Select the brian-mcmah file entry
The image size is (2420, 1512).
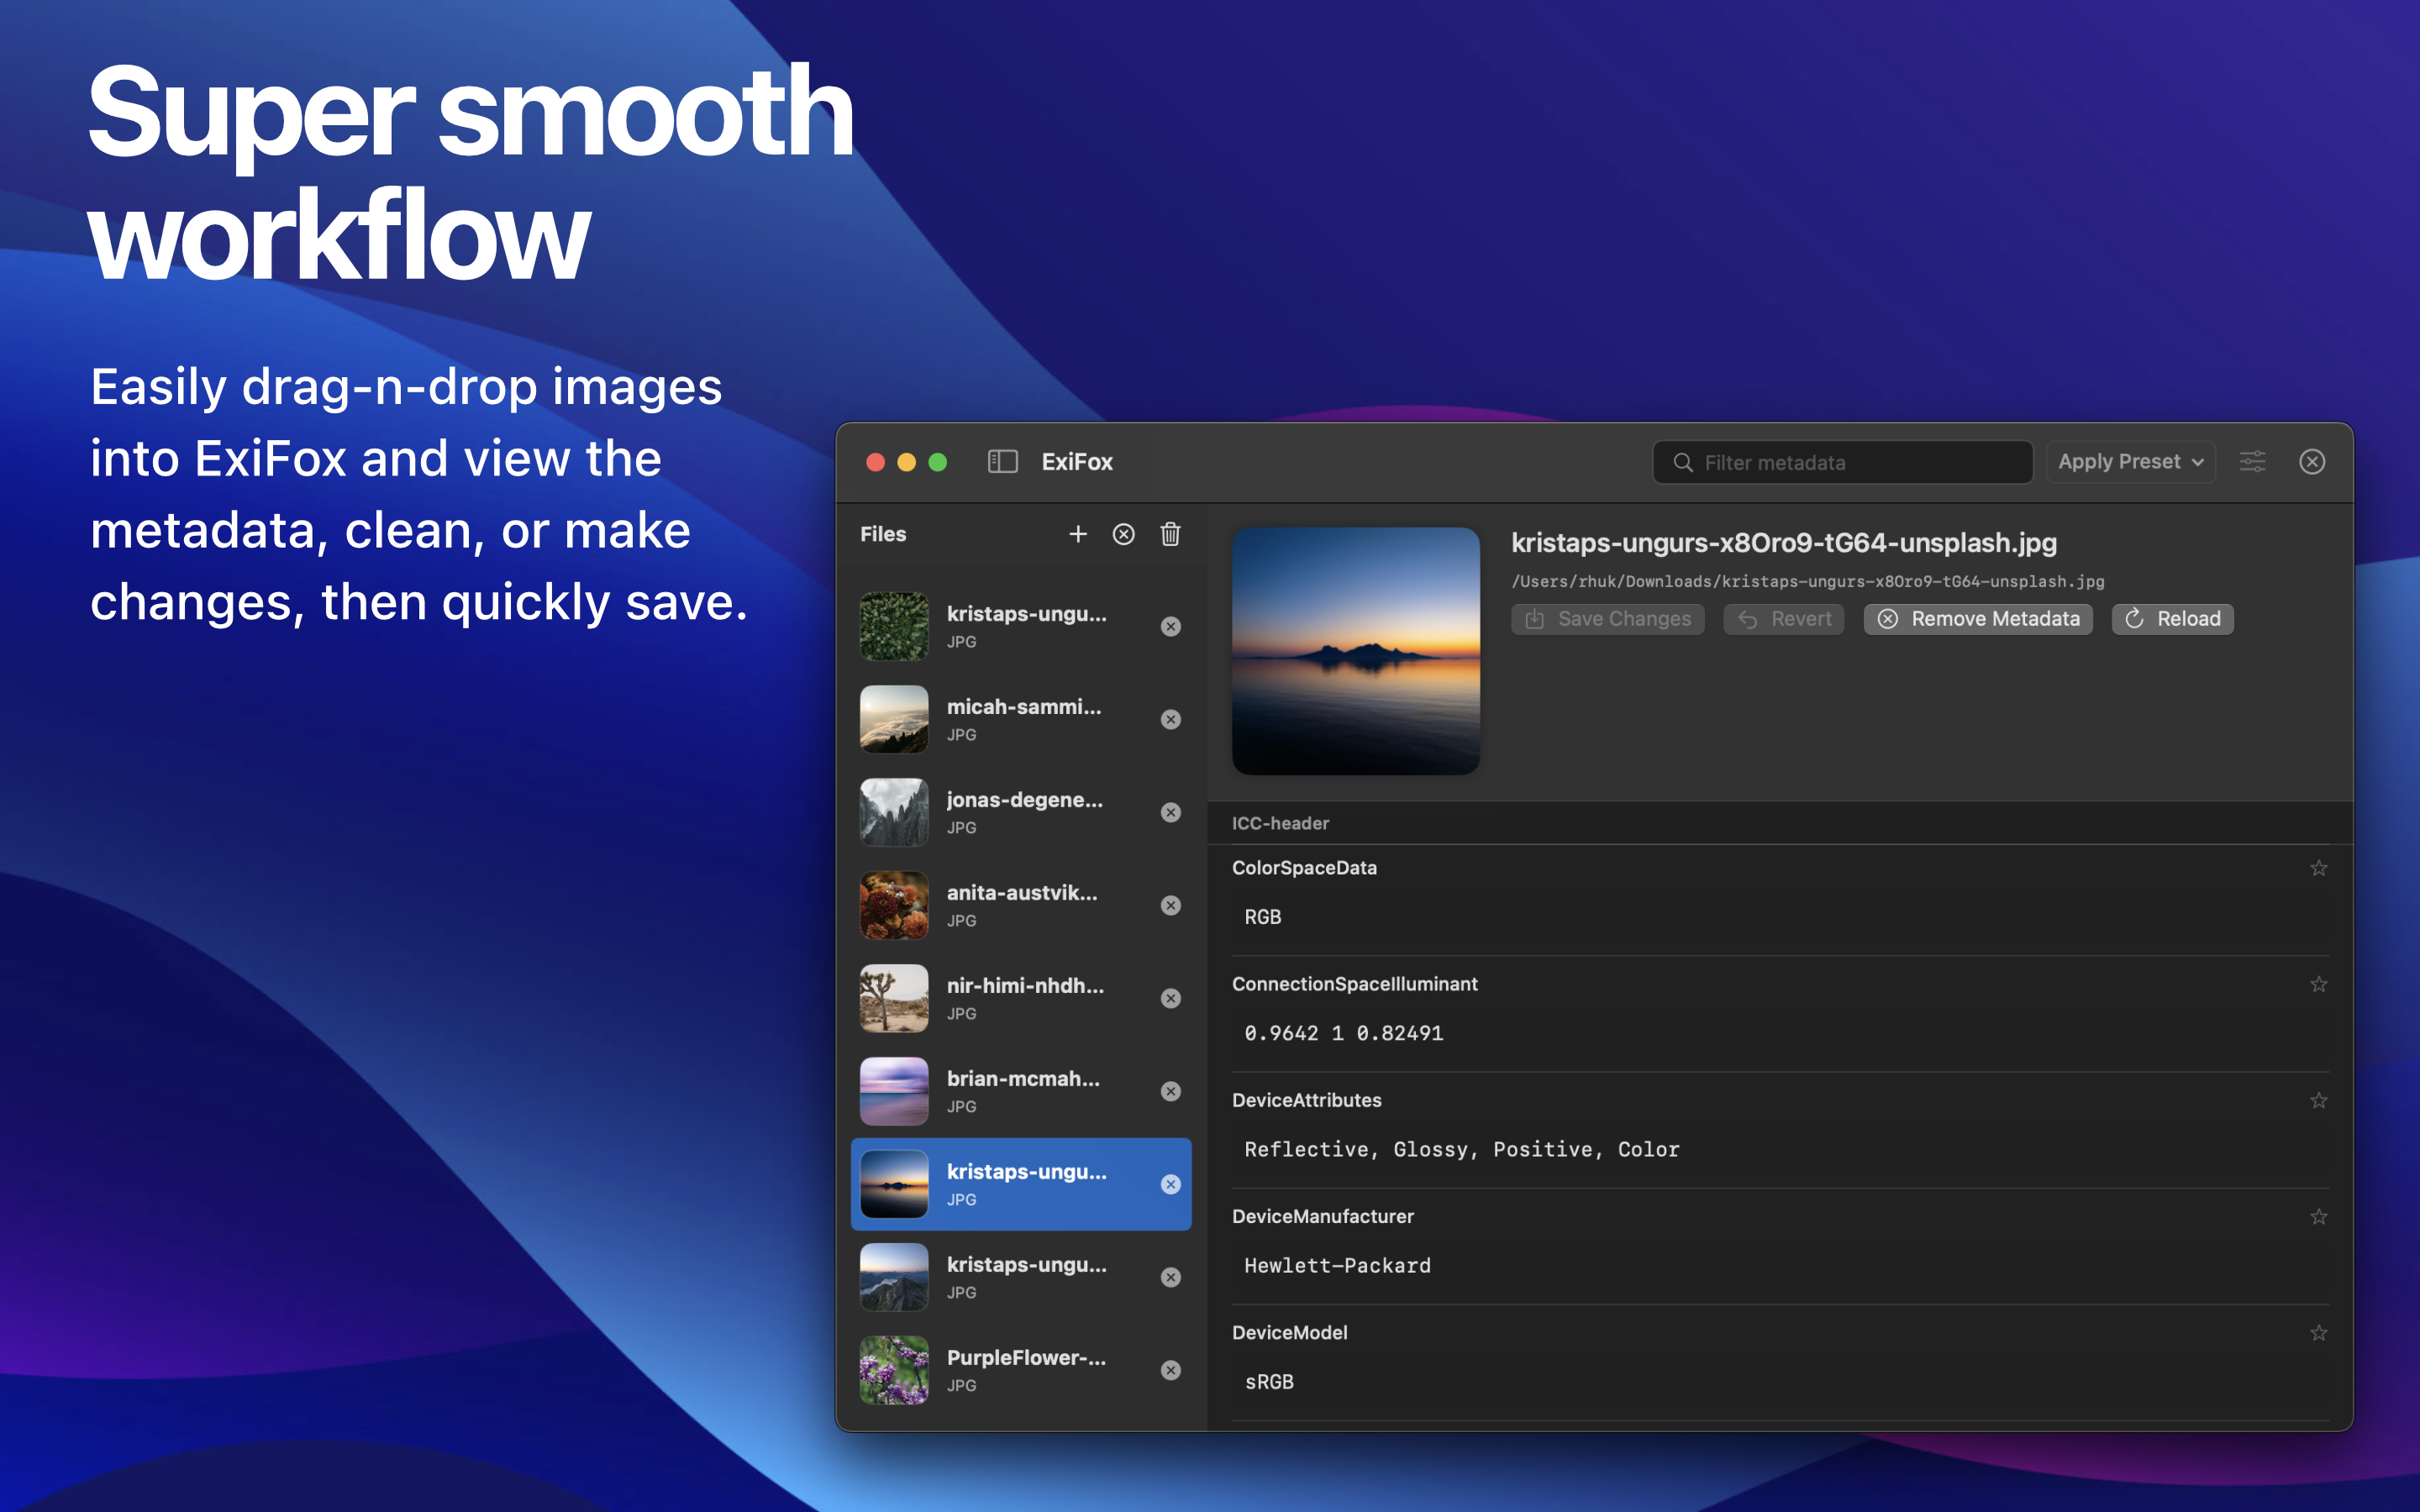[x=1020, y=1091]
